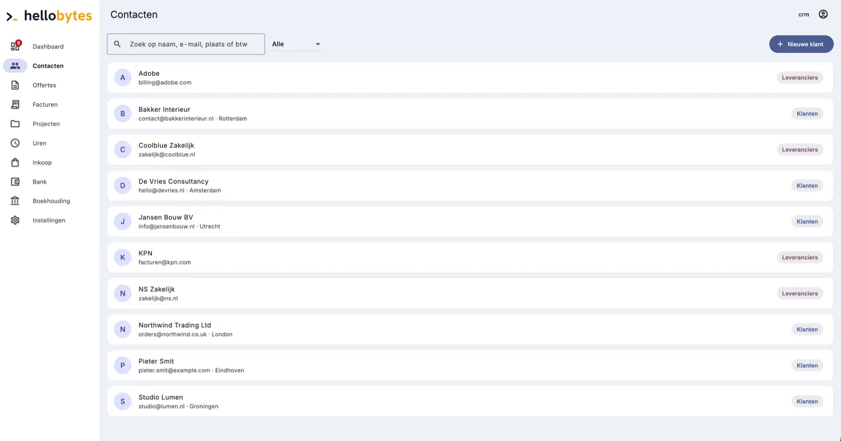Go to Dashboard in the sidebar

[x=48, y=47]
